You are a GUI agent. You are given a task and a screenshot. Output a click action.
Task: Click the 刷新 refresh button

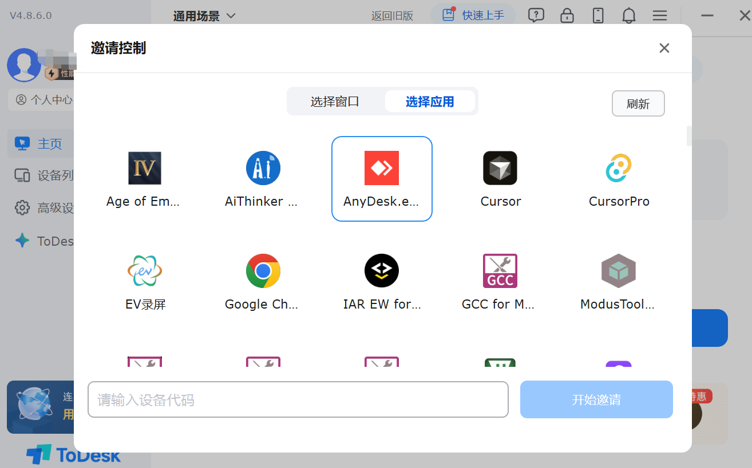pos(638,104)
